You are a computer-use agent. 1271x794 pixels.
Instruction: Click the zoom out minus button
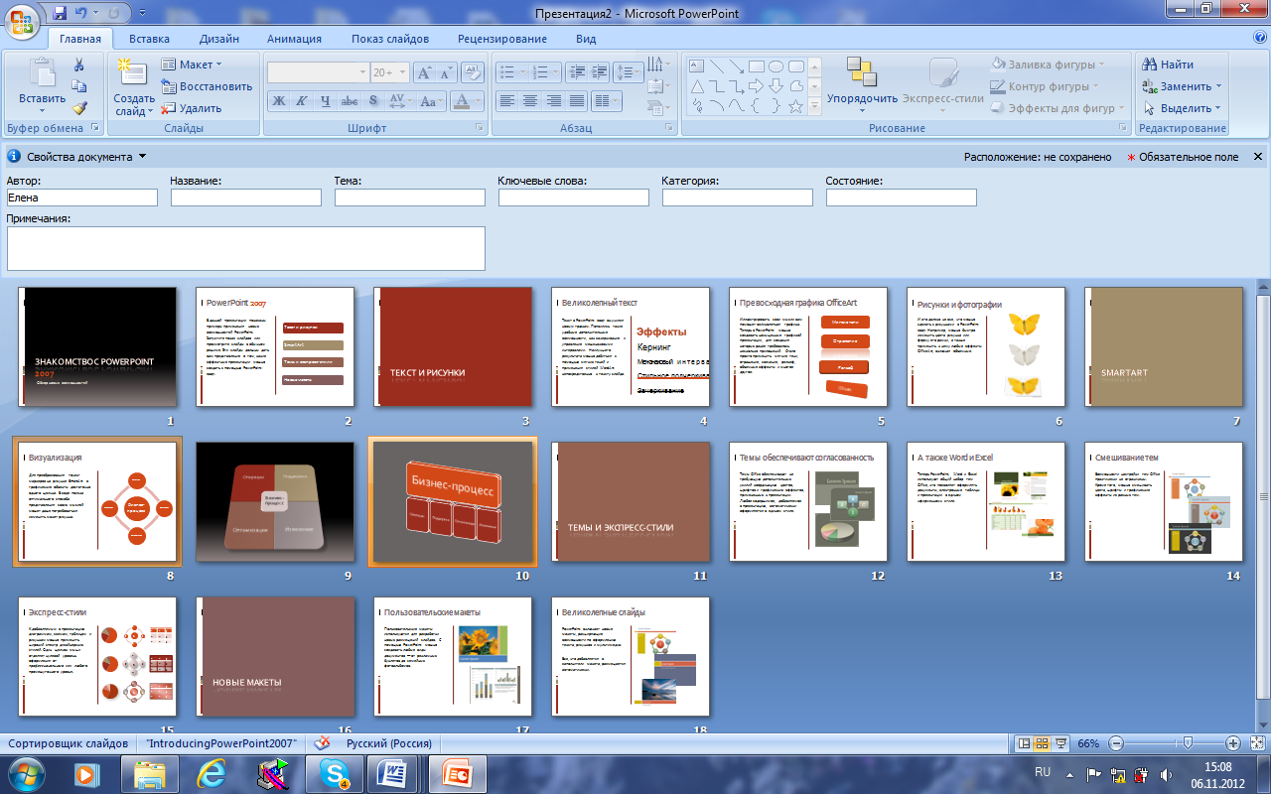[x=1116, y=743]
